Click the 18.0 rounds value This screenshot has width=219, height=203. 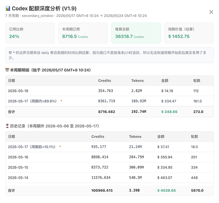(194, 147)
